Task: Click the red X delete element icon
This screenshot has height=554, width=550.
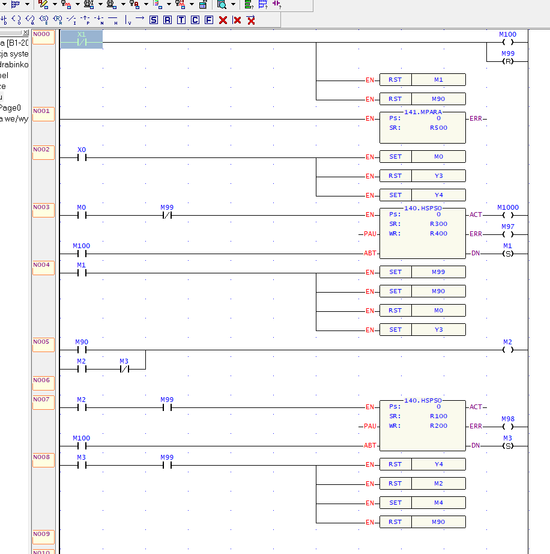Action: [223, 20]
